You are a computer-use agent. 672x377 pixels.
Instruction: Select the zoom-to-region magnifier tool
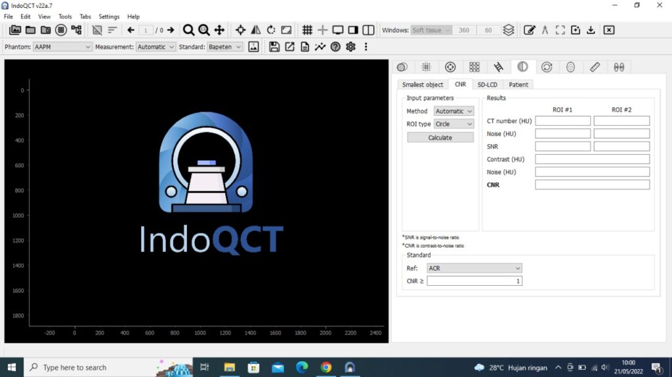(204, 30)
